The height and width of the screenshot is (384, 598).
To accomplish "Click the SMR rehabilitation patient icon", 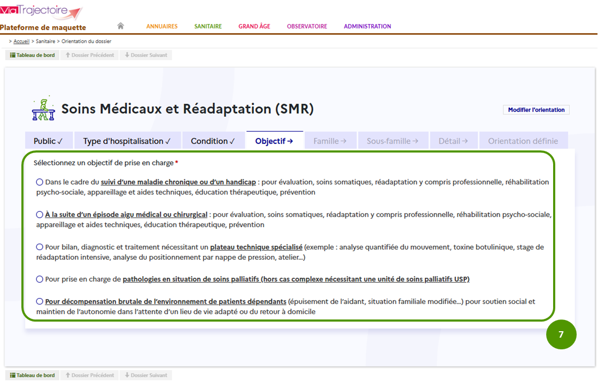I will click(x=43, y=109).
